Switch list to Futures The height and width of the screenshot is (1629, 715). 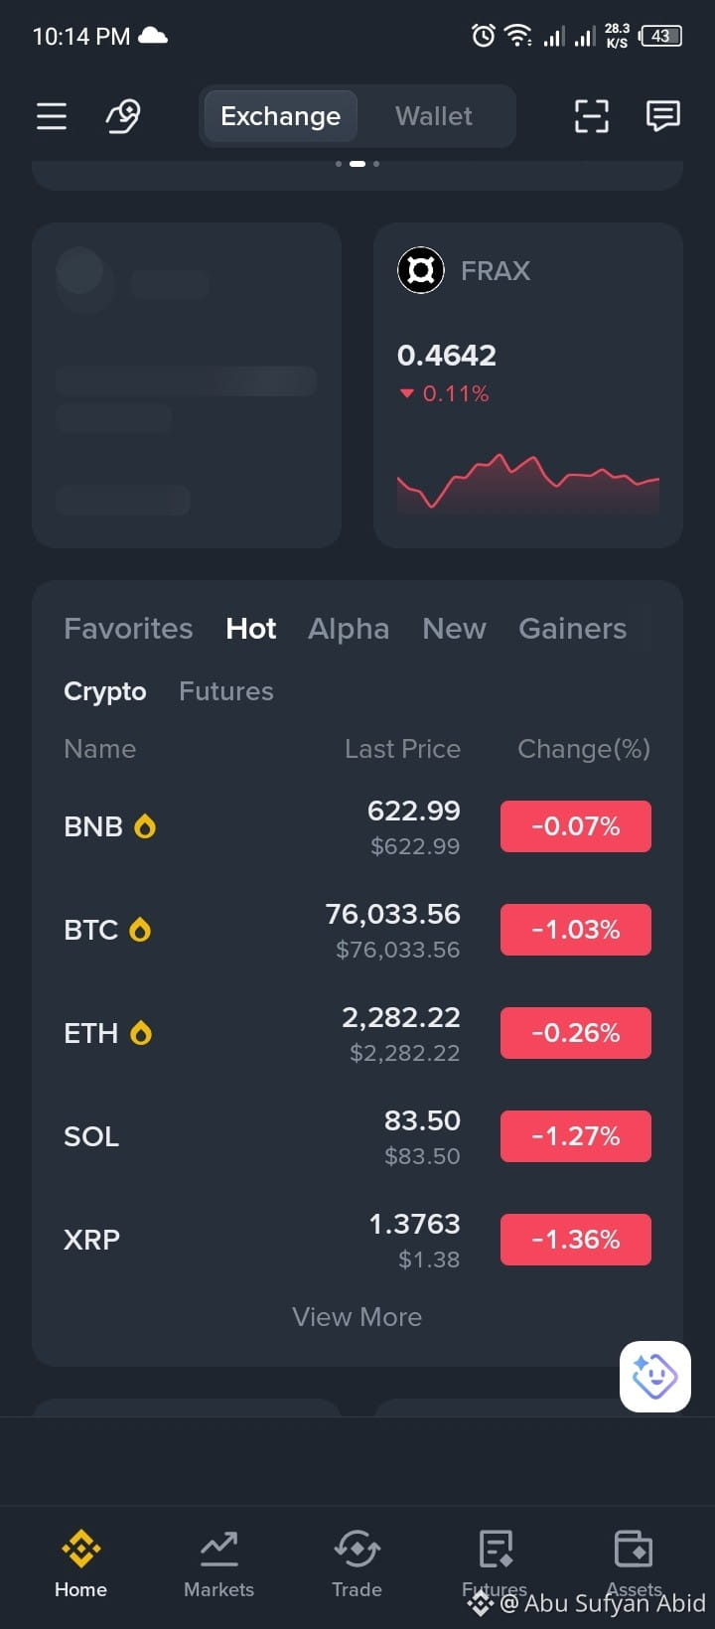tap(226, 691)
